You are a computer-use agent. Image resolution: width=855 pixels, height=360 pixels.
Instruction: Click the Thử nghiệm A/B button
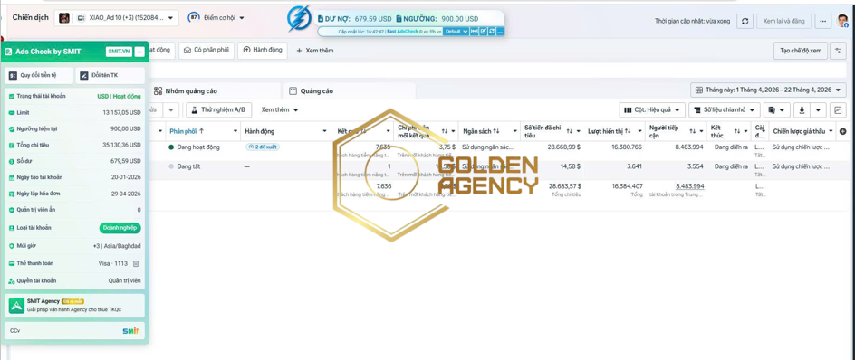(218, 109)
